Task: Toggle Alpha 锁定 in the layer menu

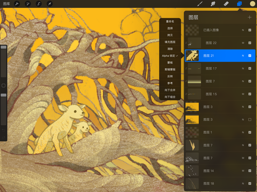Action: (170, 56)
